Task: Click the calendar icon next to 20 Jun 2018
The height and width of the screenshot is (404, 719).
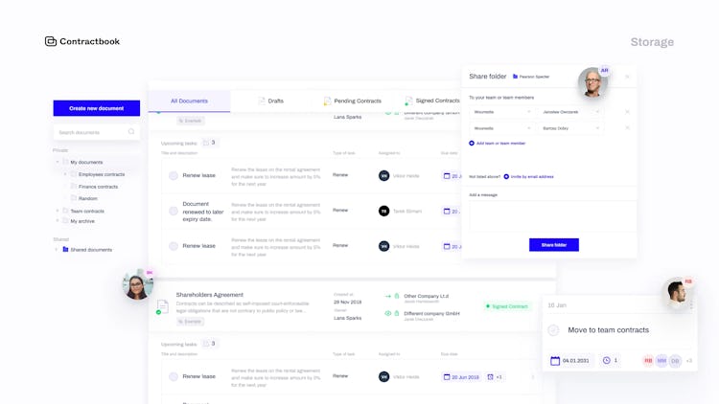Action: click(447, 376)
